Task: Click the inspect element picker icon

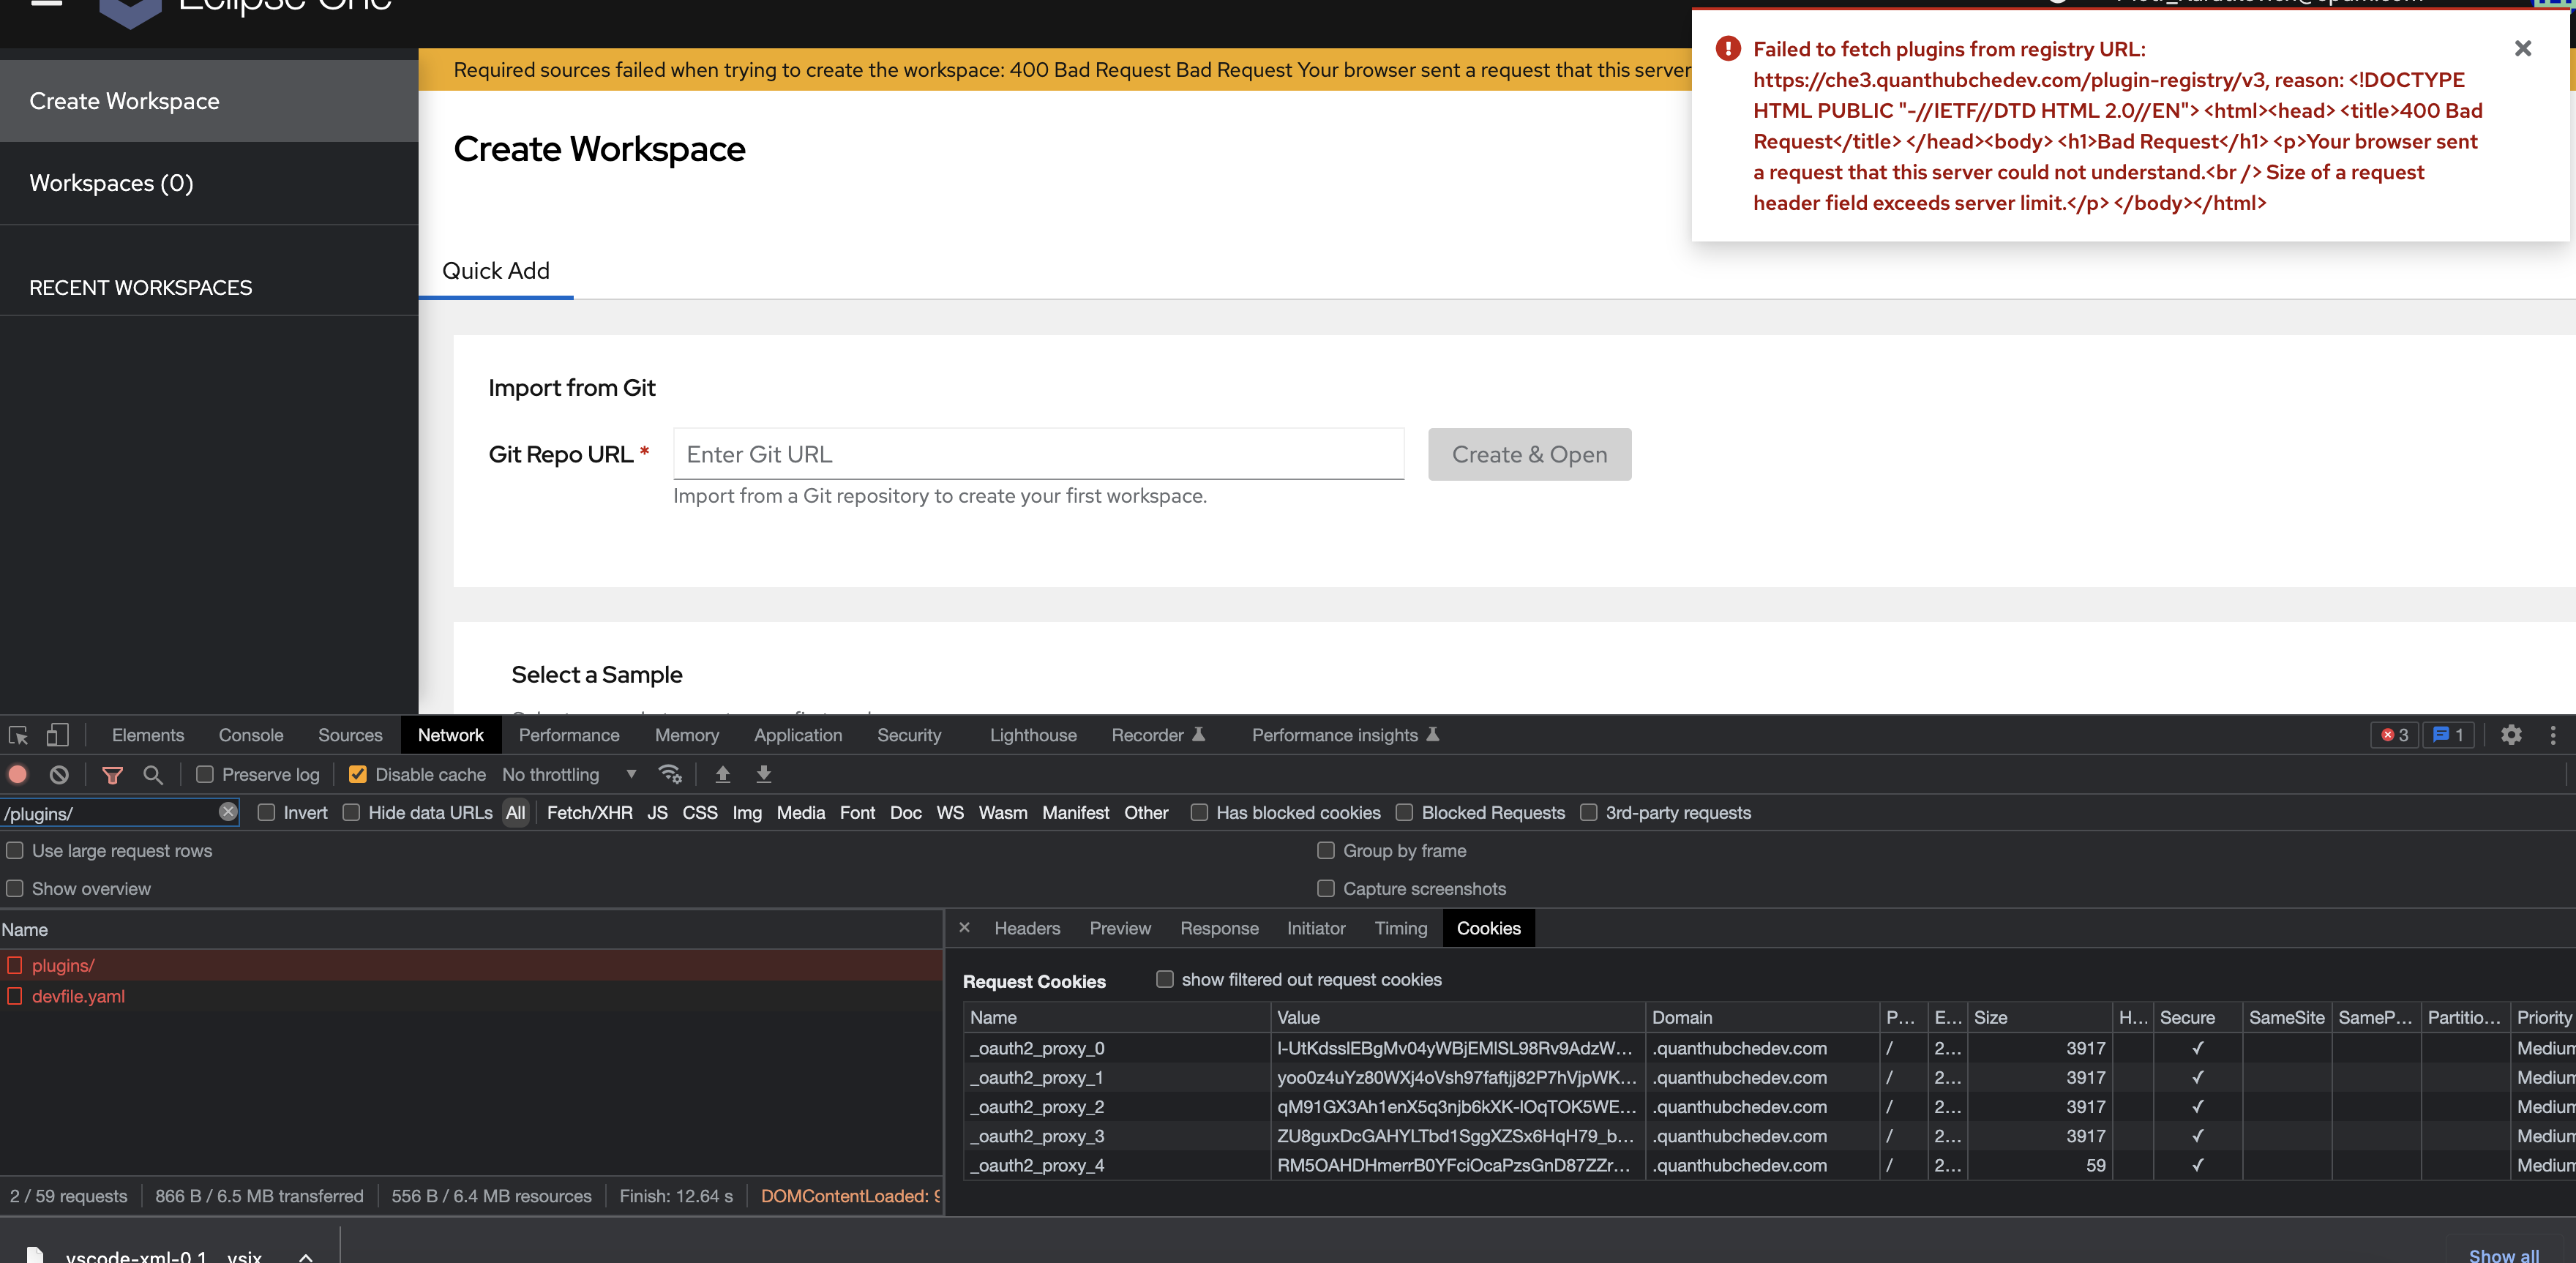Action: (18, 735)
